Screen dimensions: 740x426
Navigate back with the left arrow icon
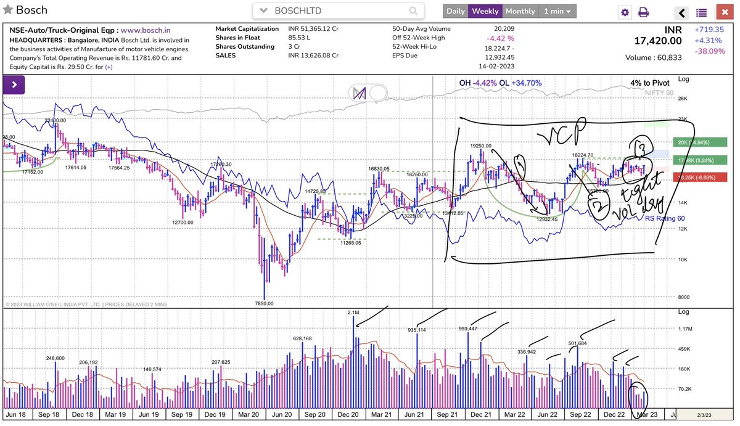click(681, 12)
